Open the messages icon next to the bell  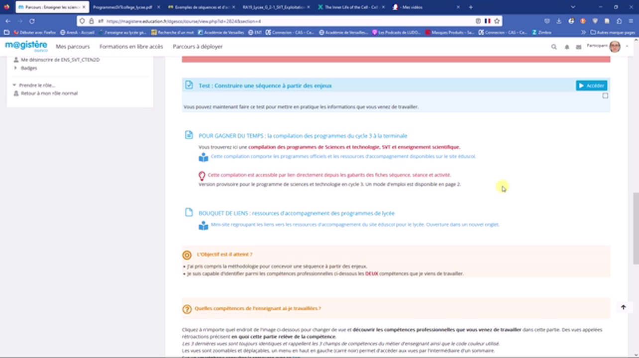coord(578,46)
